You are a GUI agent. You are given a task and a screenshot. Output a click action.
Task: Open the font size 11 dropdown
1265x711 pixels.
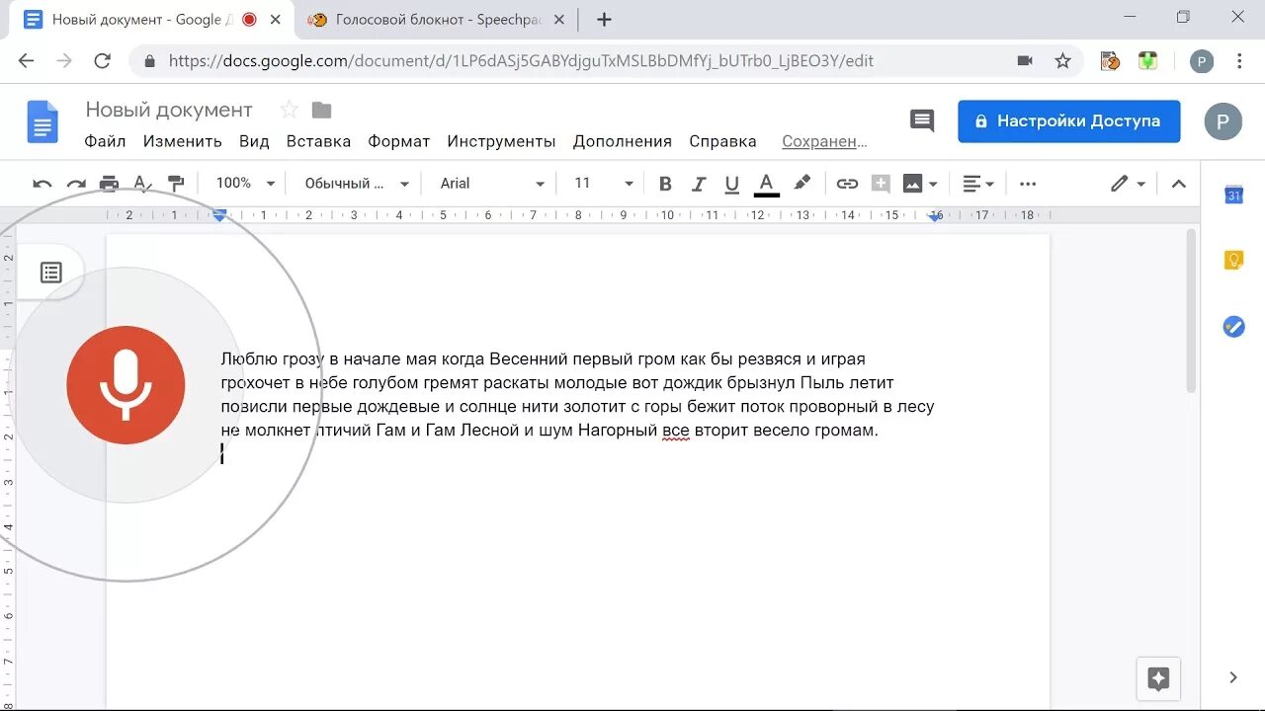(603, 184)
